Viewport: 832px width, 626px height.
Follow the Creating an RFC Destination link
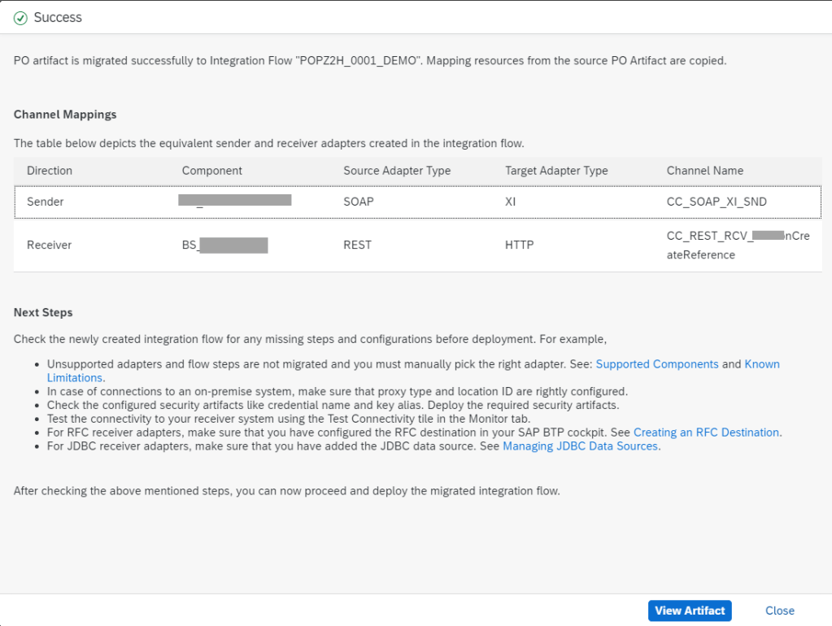(x=706, y=433)
